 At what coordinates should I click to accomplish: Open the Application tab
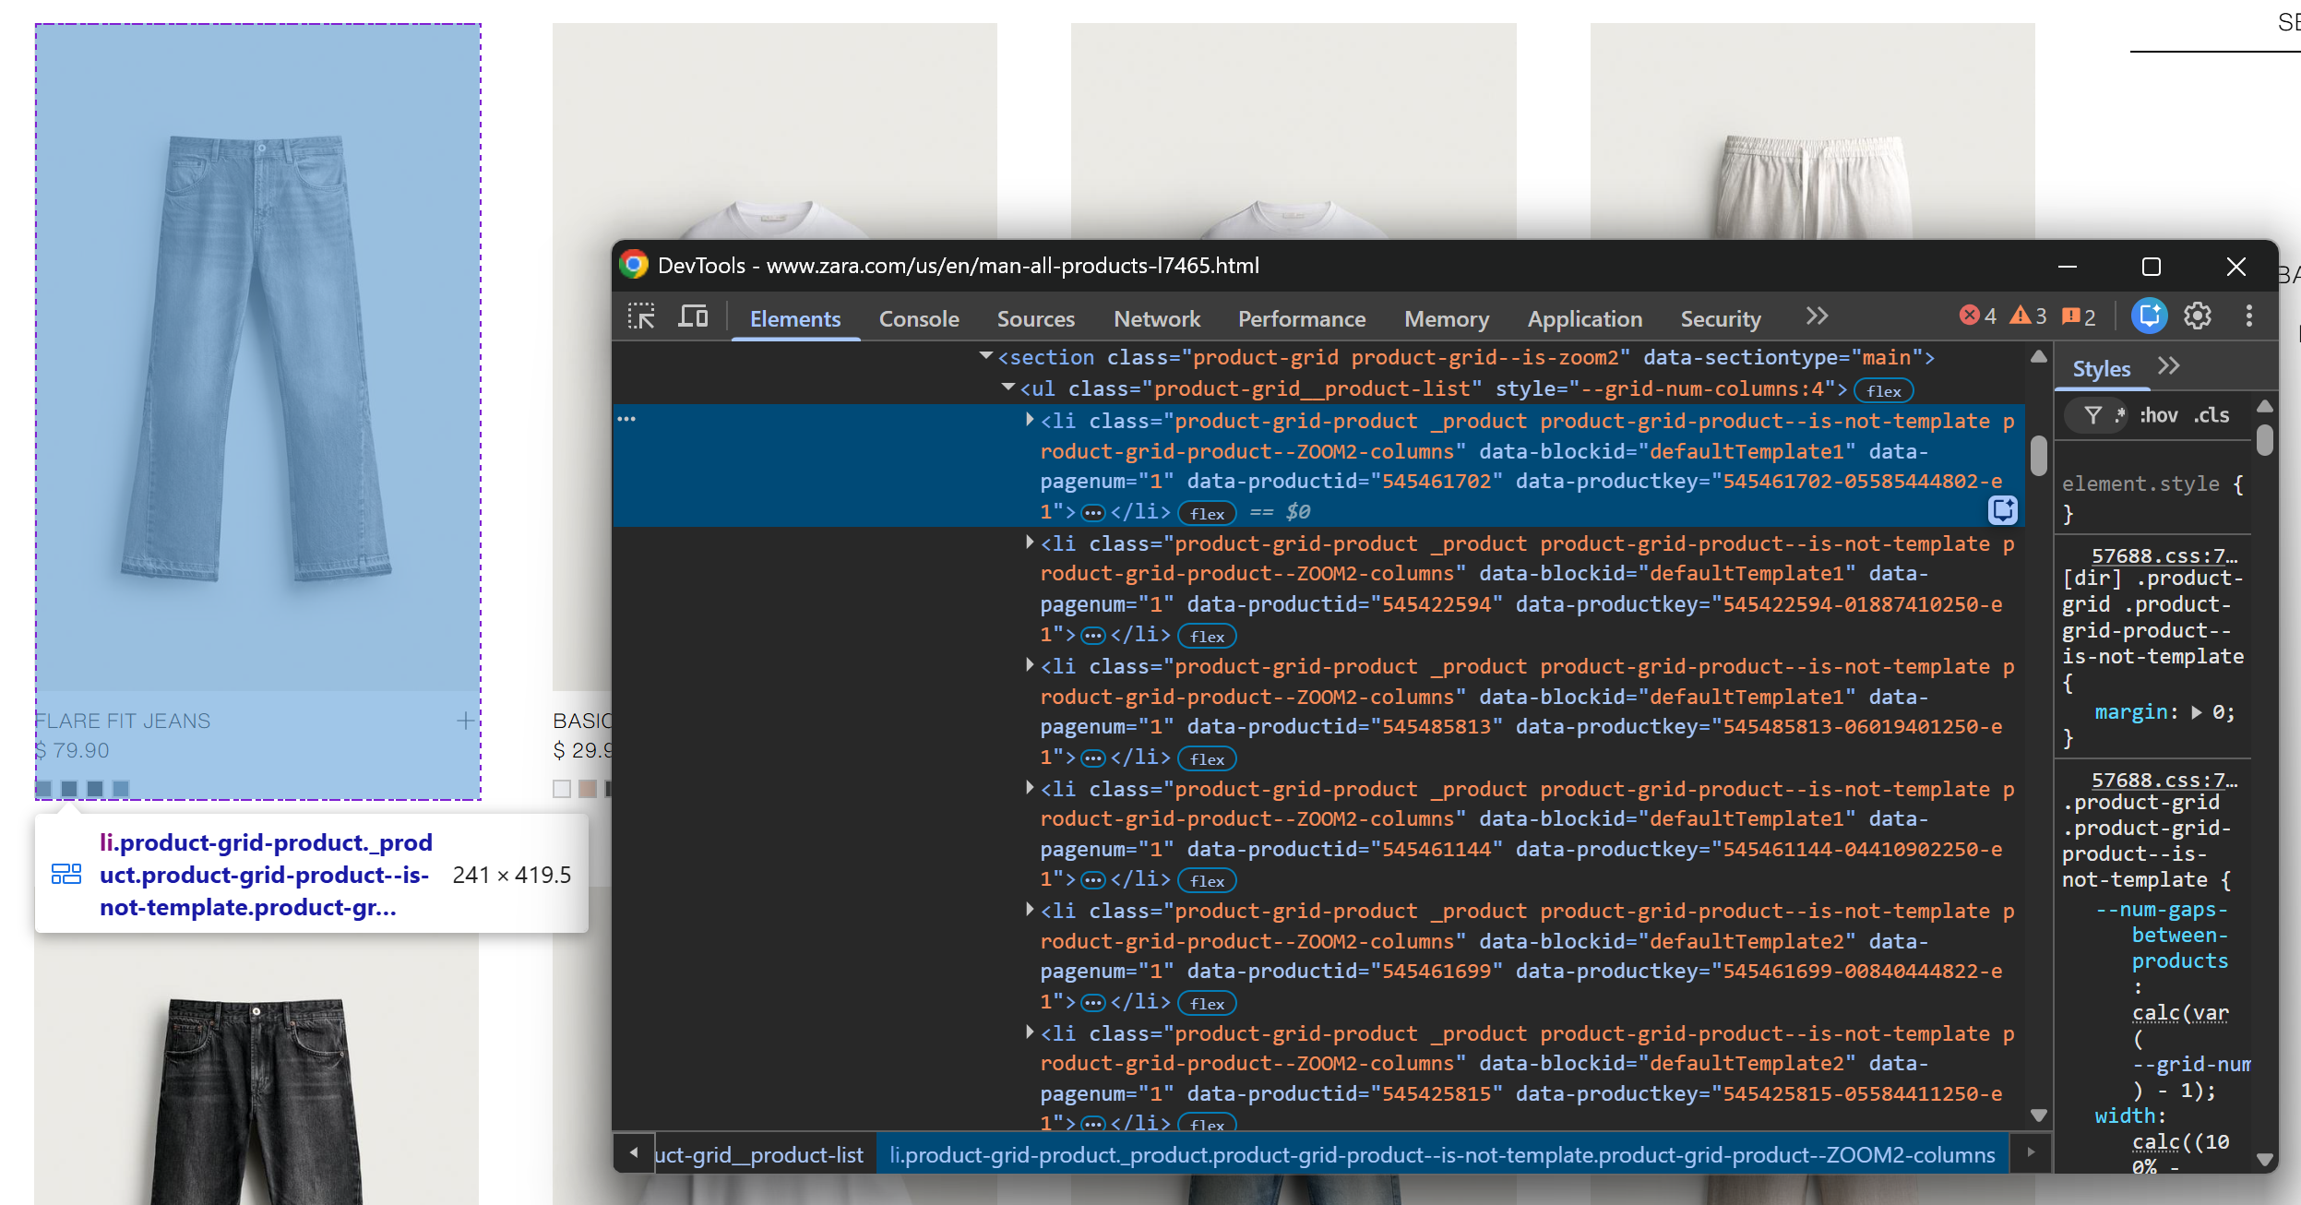click(x=1585, y=318)
